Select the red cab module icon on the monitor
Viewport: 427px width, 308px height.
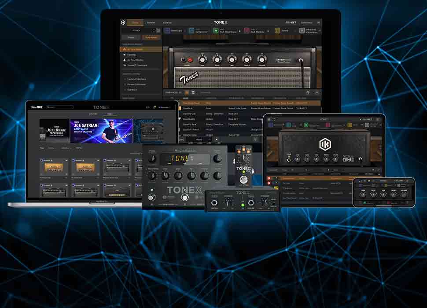click(x=247, y=31)
